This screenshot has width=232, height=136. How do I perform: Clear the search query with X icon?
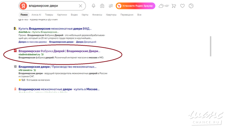80,6
